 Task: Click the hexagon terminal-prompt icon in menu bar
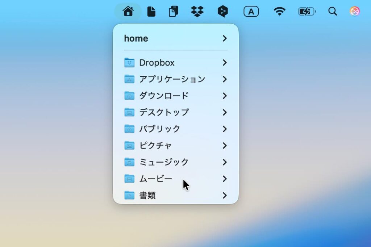[x=223, y=12]
